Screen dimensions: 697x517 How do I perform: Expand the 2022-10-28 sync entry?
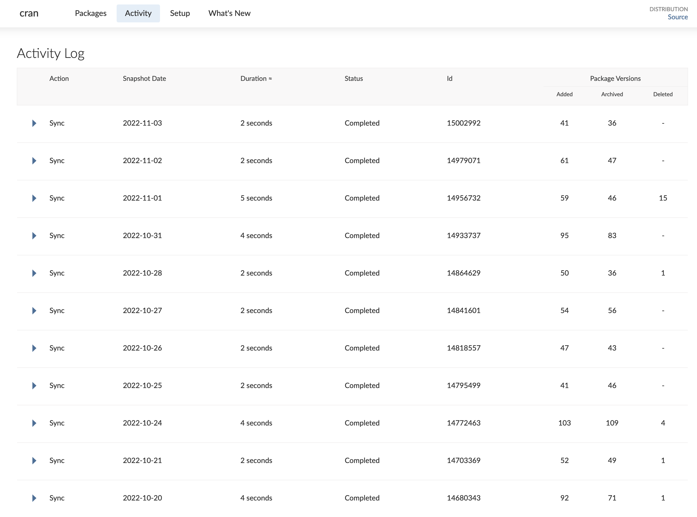click(x=34, y=273)
